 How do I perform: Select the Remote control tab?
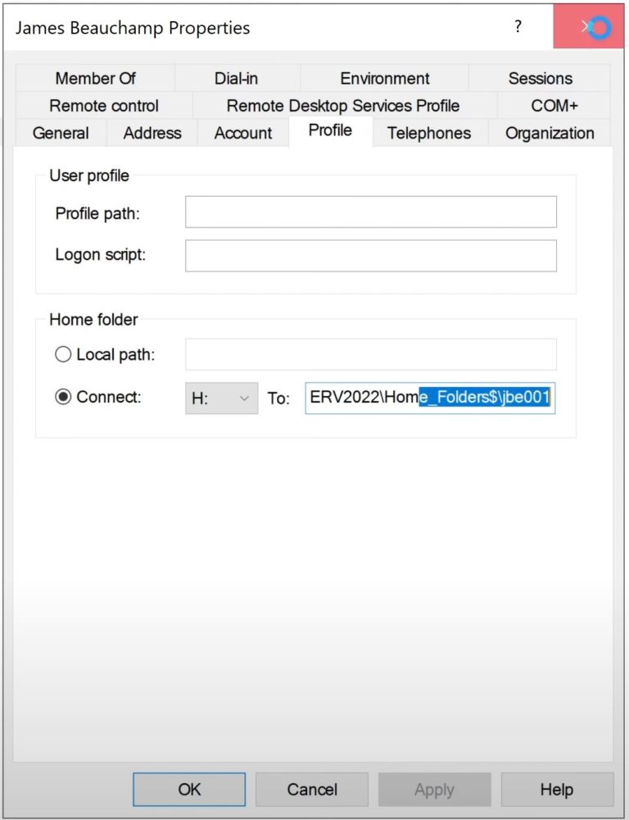tap(104, 106)
